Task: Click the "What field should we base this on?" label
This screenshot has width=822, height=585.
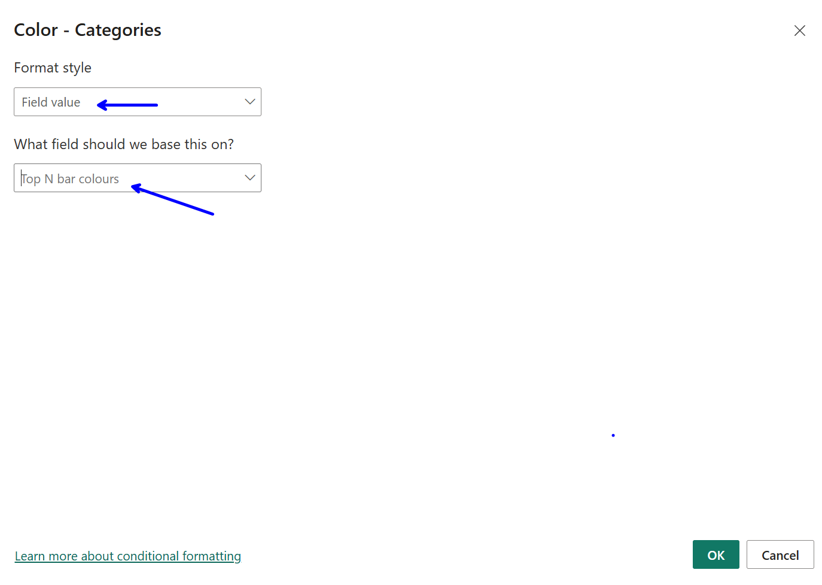Action: (x=124, y=144)
